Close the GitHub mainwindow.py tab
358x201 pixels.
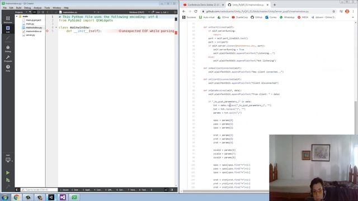click(267, 4)
